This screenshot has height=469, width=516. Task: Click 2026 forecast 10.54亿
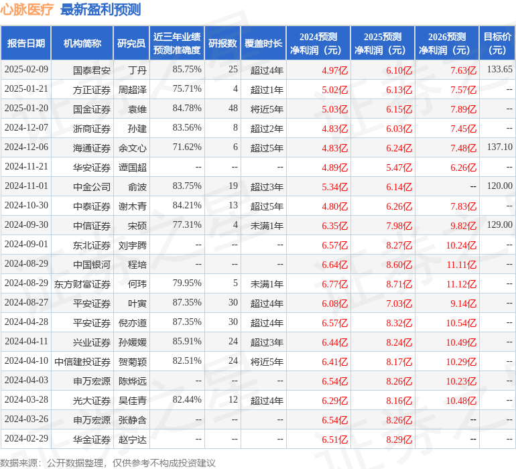coord(461,322)
